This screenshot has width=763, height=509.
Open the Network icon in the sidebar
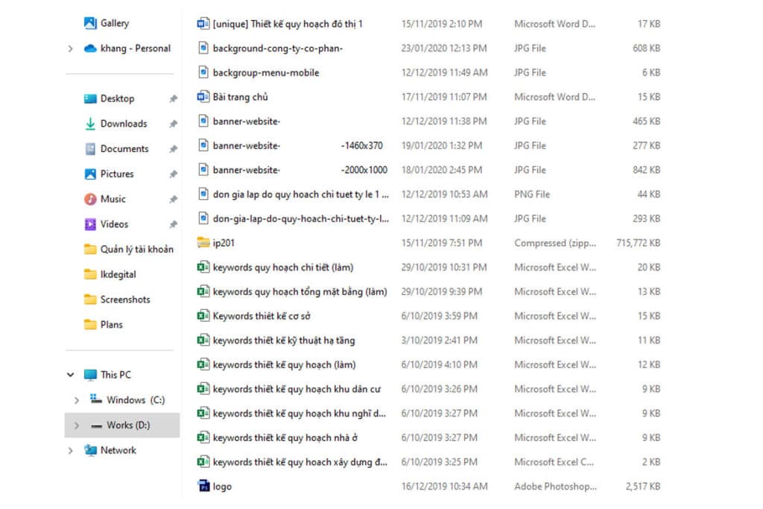click(x=90, y=450)
